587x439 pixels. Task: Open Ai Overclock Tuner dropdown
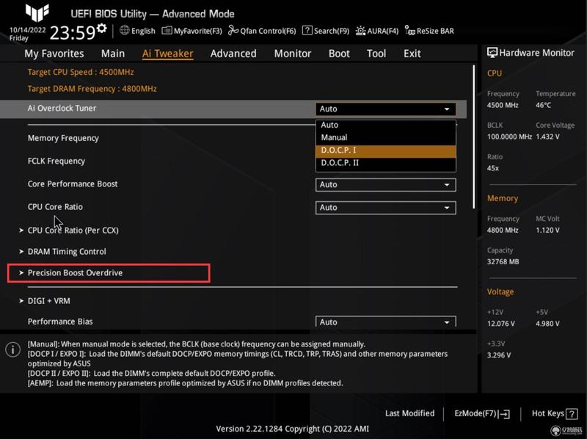386,109
